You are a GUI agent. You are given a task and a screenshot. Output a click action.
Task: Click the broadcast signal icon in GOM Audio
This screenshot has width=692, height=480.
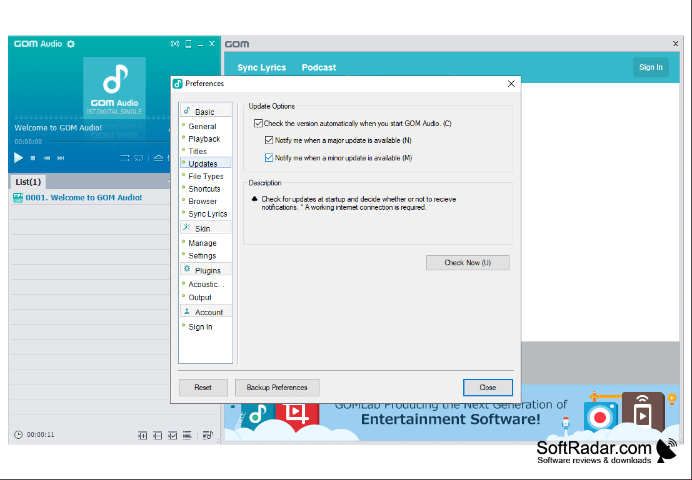coord(175,44)
